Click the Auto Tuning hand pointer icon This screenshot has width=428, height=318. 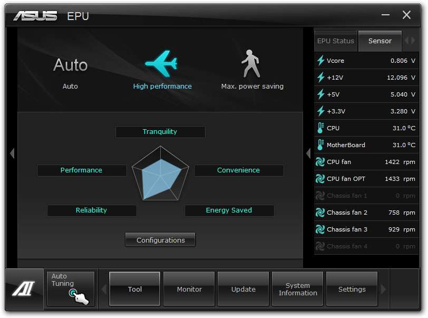(79, 297)
